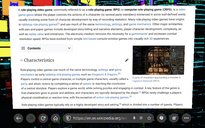The height and width of the screenshot is (128, 205).
Task: Click the "Dungeons & Dragons" link
Action: click(101, 74)
